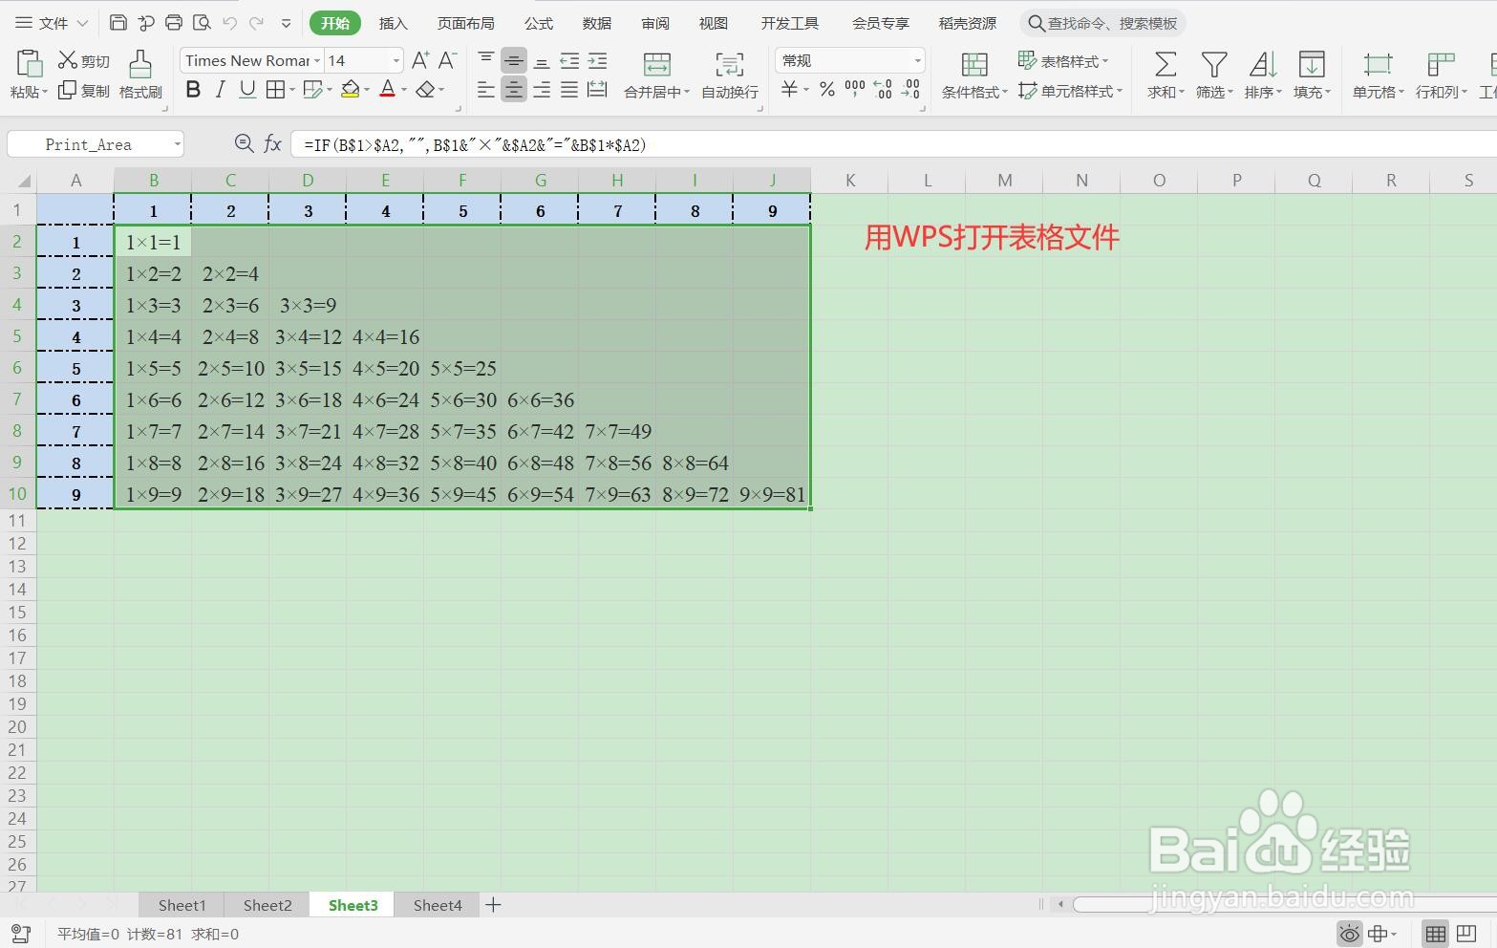This screenshot has height=948, width=1497.
Task: Click the Sort (排序) icon
Action: (1263, 64)
